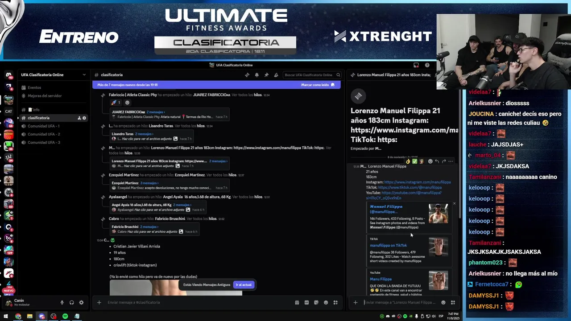Open Discord help icon in top bar

click(x=427, y=65)
